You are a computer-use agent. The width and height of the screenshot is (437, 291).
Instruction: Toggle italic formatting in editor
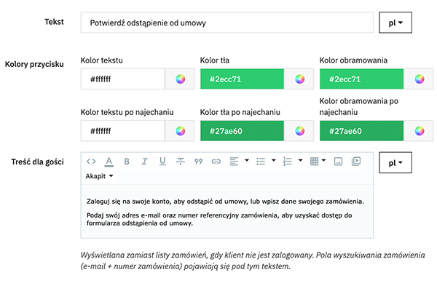[144, 161]
